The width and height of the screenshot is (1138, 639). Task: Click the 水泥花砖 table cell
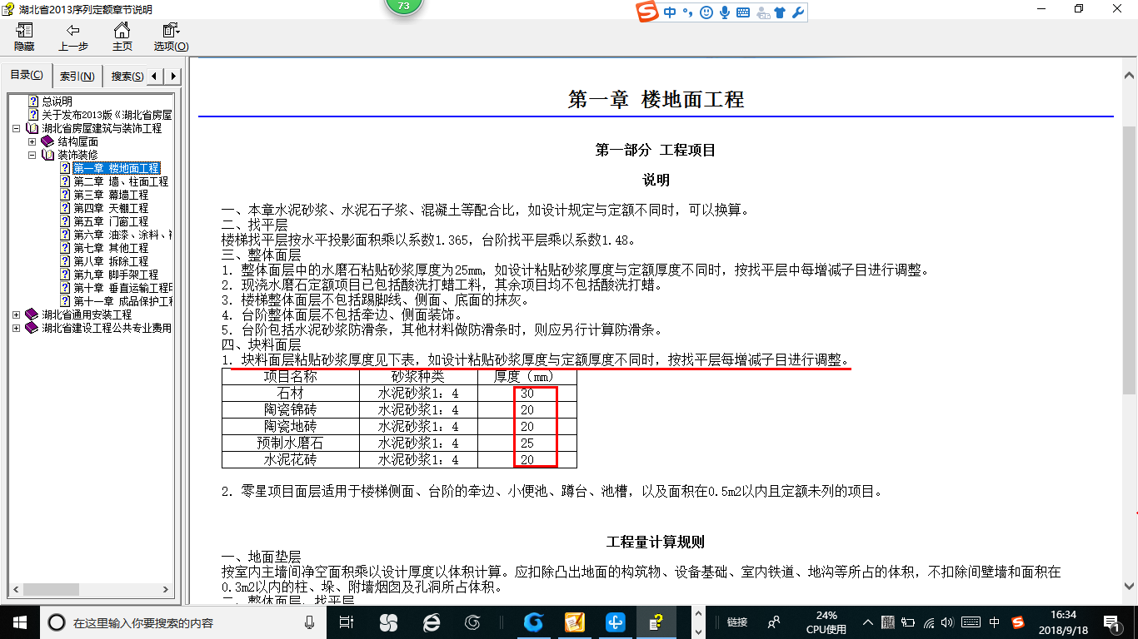coord(291,459)
